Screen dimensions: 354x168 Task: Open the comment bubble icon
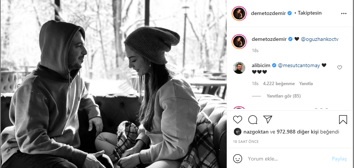tap(253, 119)
